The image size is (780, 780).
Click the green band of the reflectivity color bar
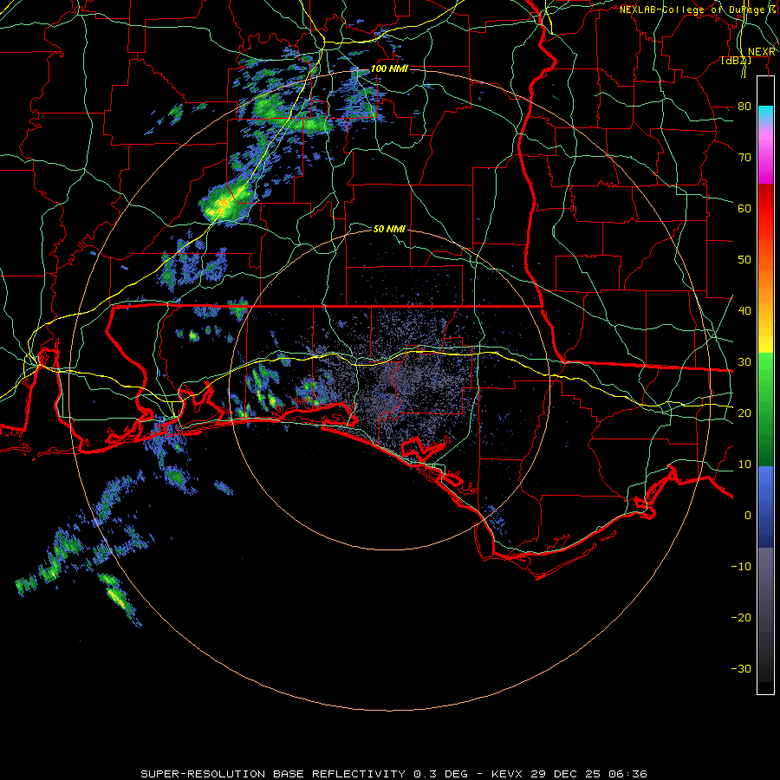pos(765,409)
